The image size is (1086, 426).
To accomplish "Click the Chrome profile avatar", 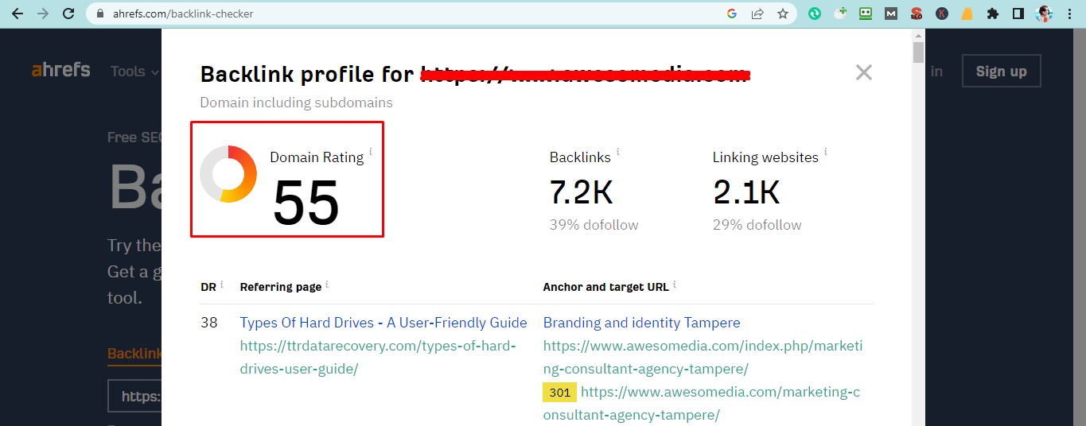I will (1044, 14).
